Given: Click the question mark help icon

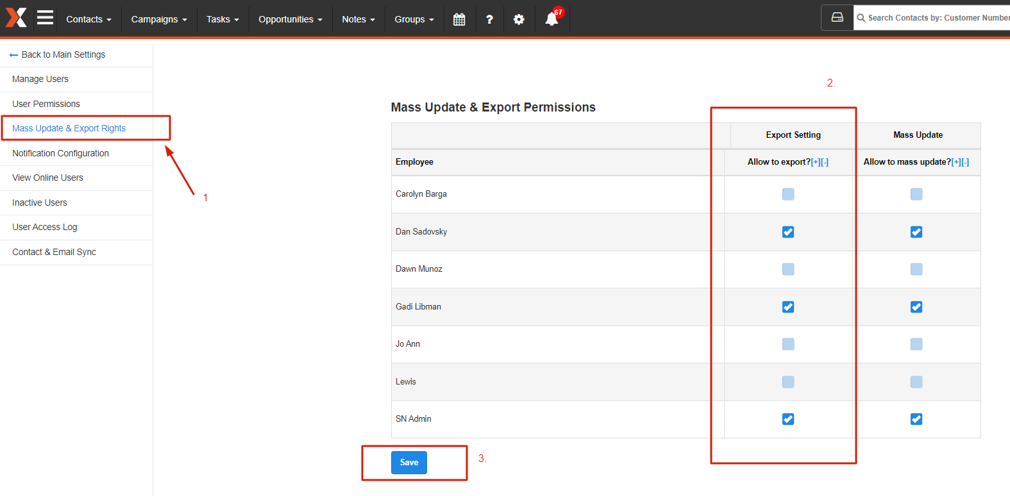Looking at the screenshot, I should click(489, 19).
